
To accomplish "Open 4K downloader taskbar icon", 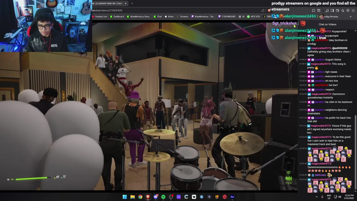I will [x=209, y=197].
